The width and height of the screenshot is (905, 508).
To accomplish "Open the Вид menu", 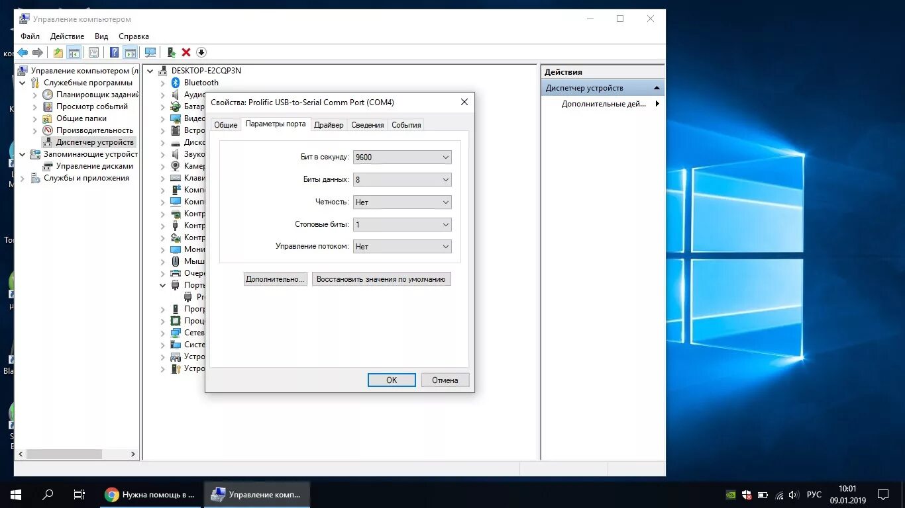I will 101,36.
